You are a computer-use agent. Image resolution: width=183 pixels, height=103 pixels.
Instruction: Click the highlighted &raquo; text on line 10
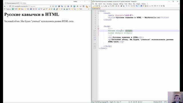coord(129,31)
